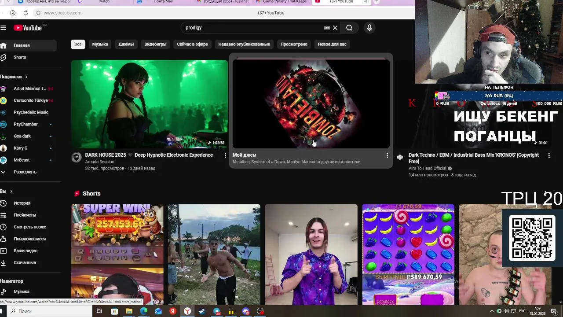563x317 pixels.
Task: Select the Сейчас в эфире filter chip
Action: pyautogui.click(x=192, y=44)
